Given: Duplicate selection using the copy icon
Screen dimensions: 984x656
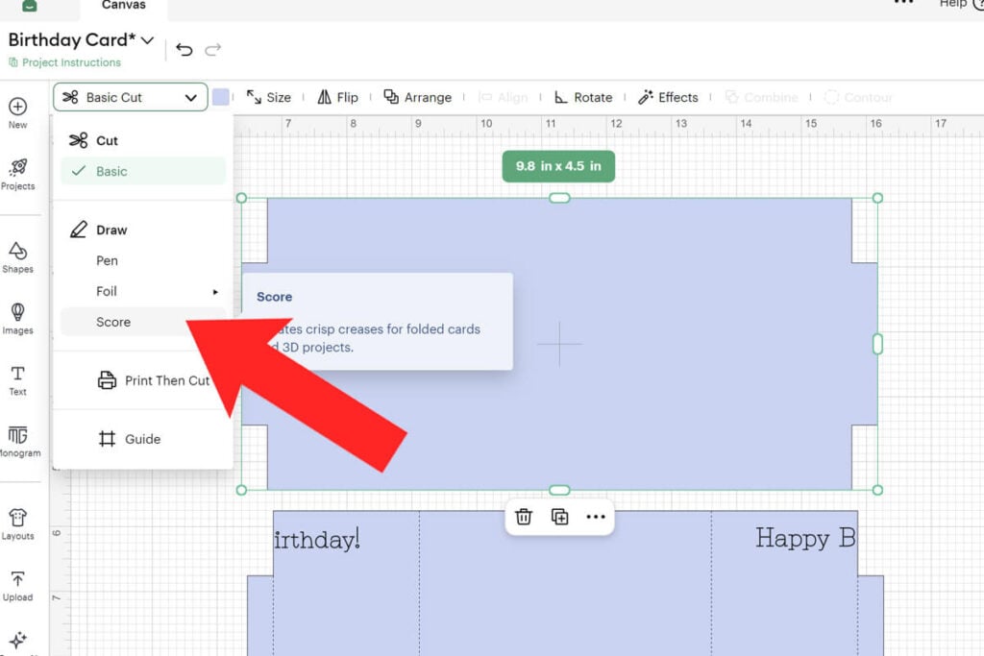Looking at the screenshot, I should 560,517.
